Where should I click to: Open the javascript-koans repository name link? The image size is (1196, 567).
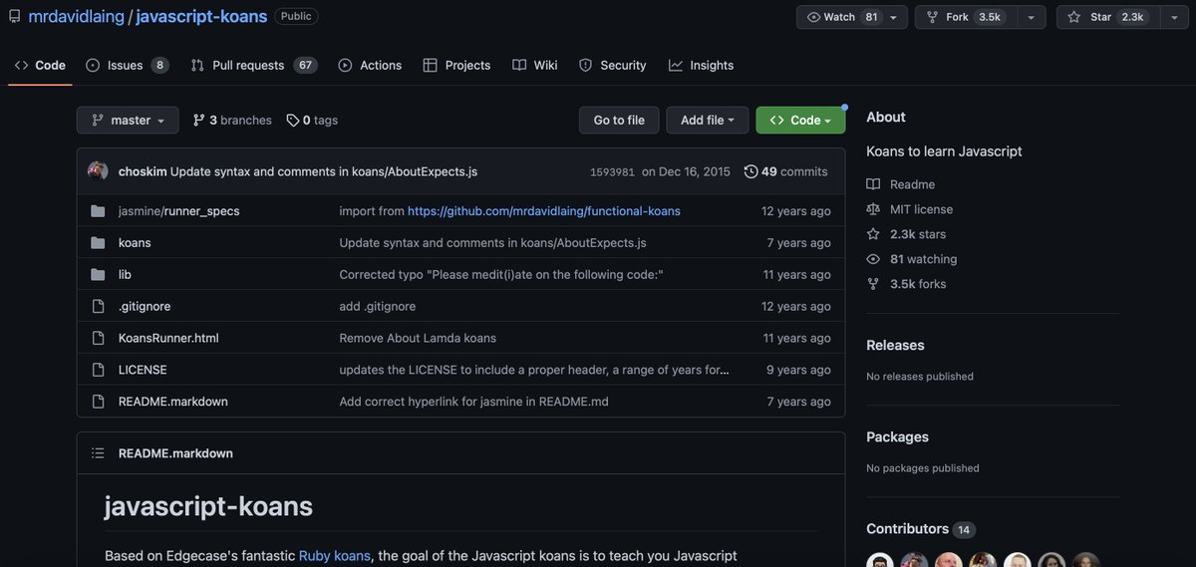201,16
